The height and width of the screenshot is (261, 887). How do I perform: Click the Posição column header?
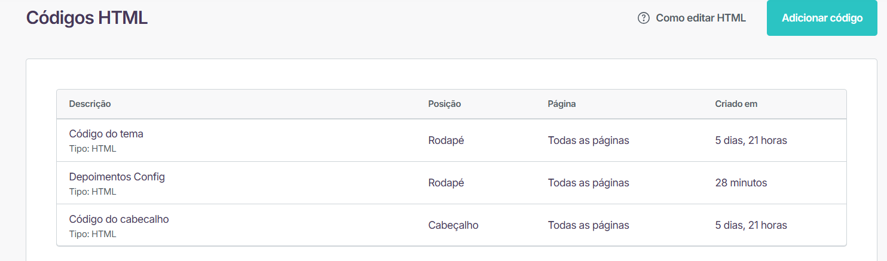(444, 104)
